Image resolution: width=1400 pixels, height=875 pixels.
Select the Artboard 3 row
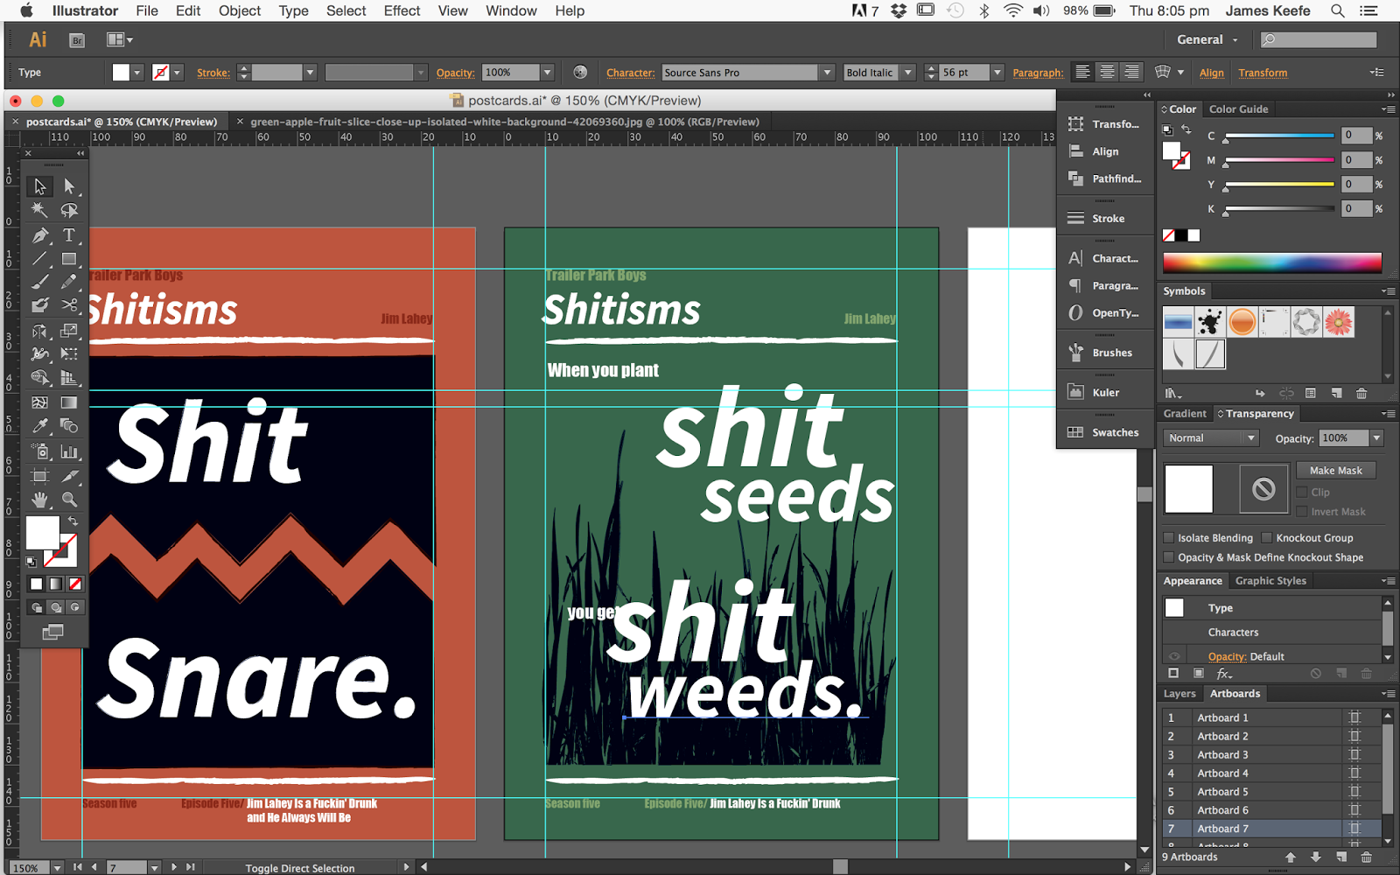1273,755
